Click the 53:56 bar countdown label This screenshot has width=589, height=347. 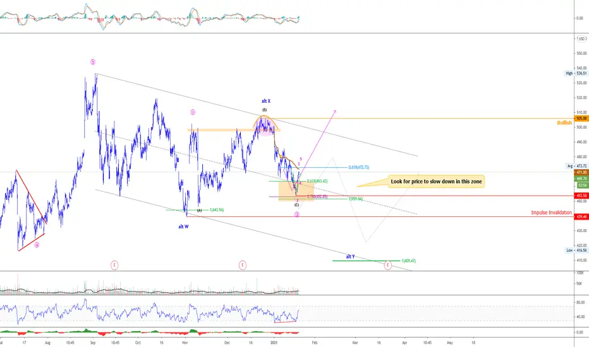(582, 185)
